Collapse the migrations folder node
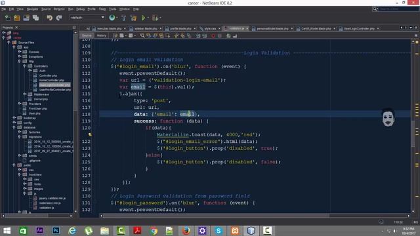The height and width of the screenshot is (236, 420). [x=19, y=137]
